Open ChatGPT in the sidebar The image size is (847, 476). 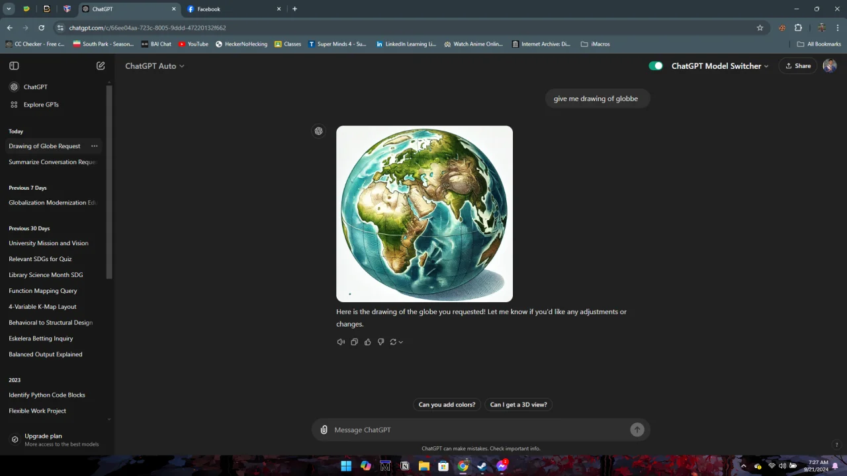tap(55, 87)
